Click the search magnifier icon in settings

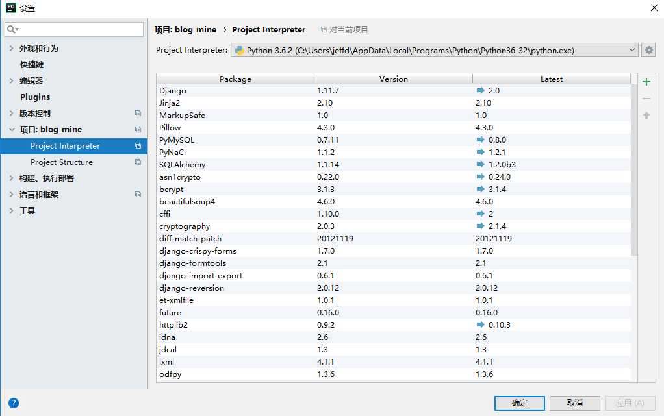click(x=12, y=29)
